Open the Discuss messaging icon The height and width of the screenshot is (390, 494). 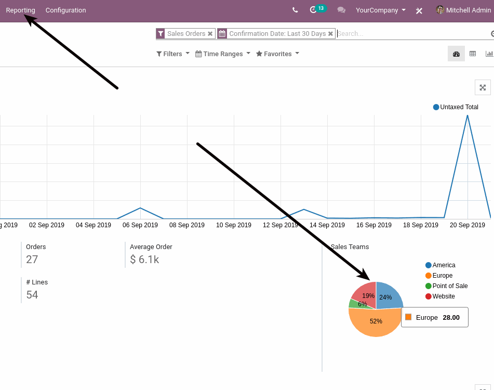pyautogui.click(x=341, y=10)
